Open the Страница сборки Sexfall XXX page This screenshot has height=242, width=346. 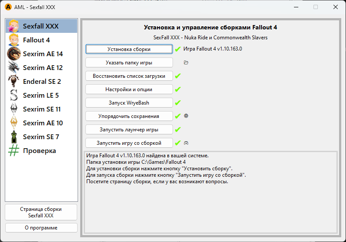click(41, 212)
